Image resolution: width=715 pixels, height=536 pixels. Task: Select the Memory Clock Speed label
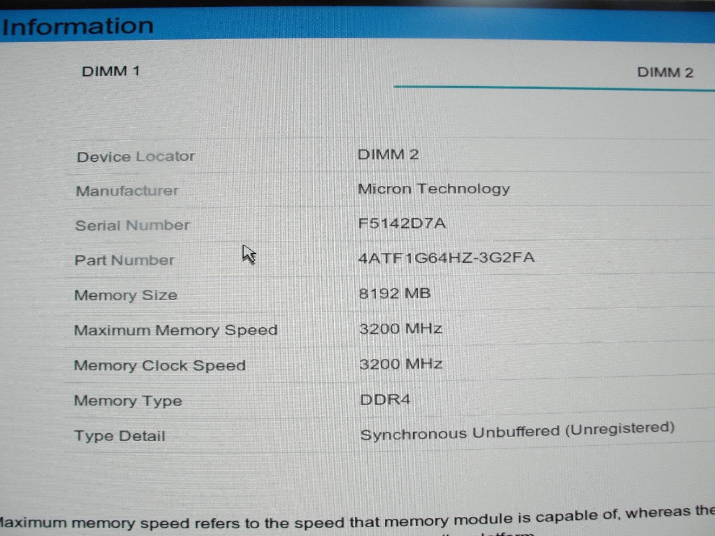(x=160, y=365)
